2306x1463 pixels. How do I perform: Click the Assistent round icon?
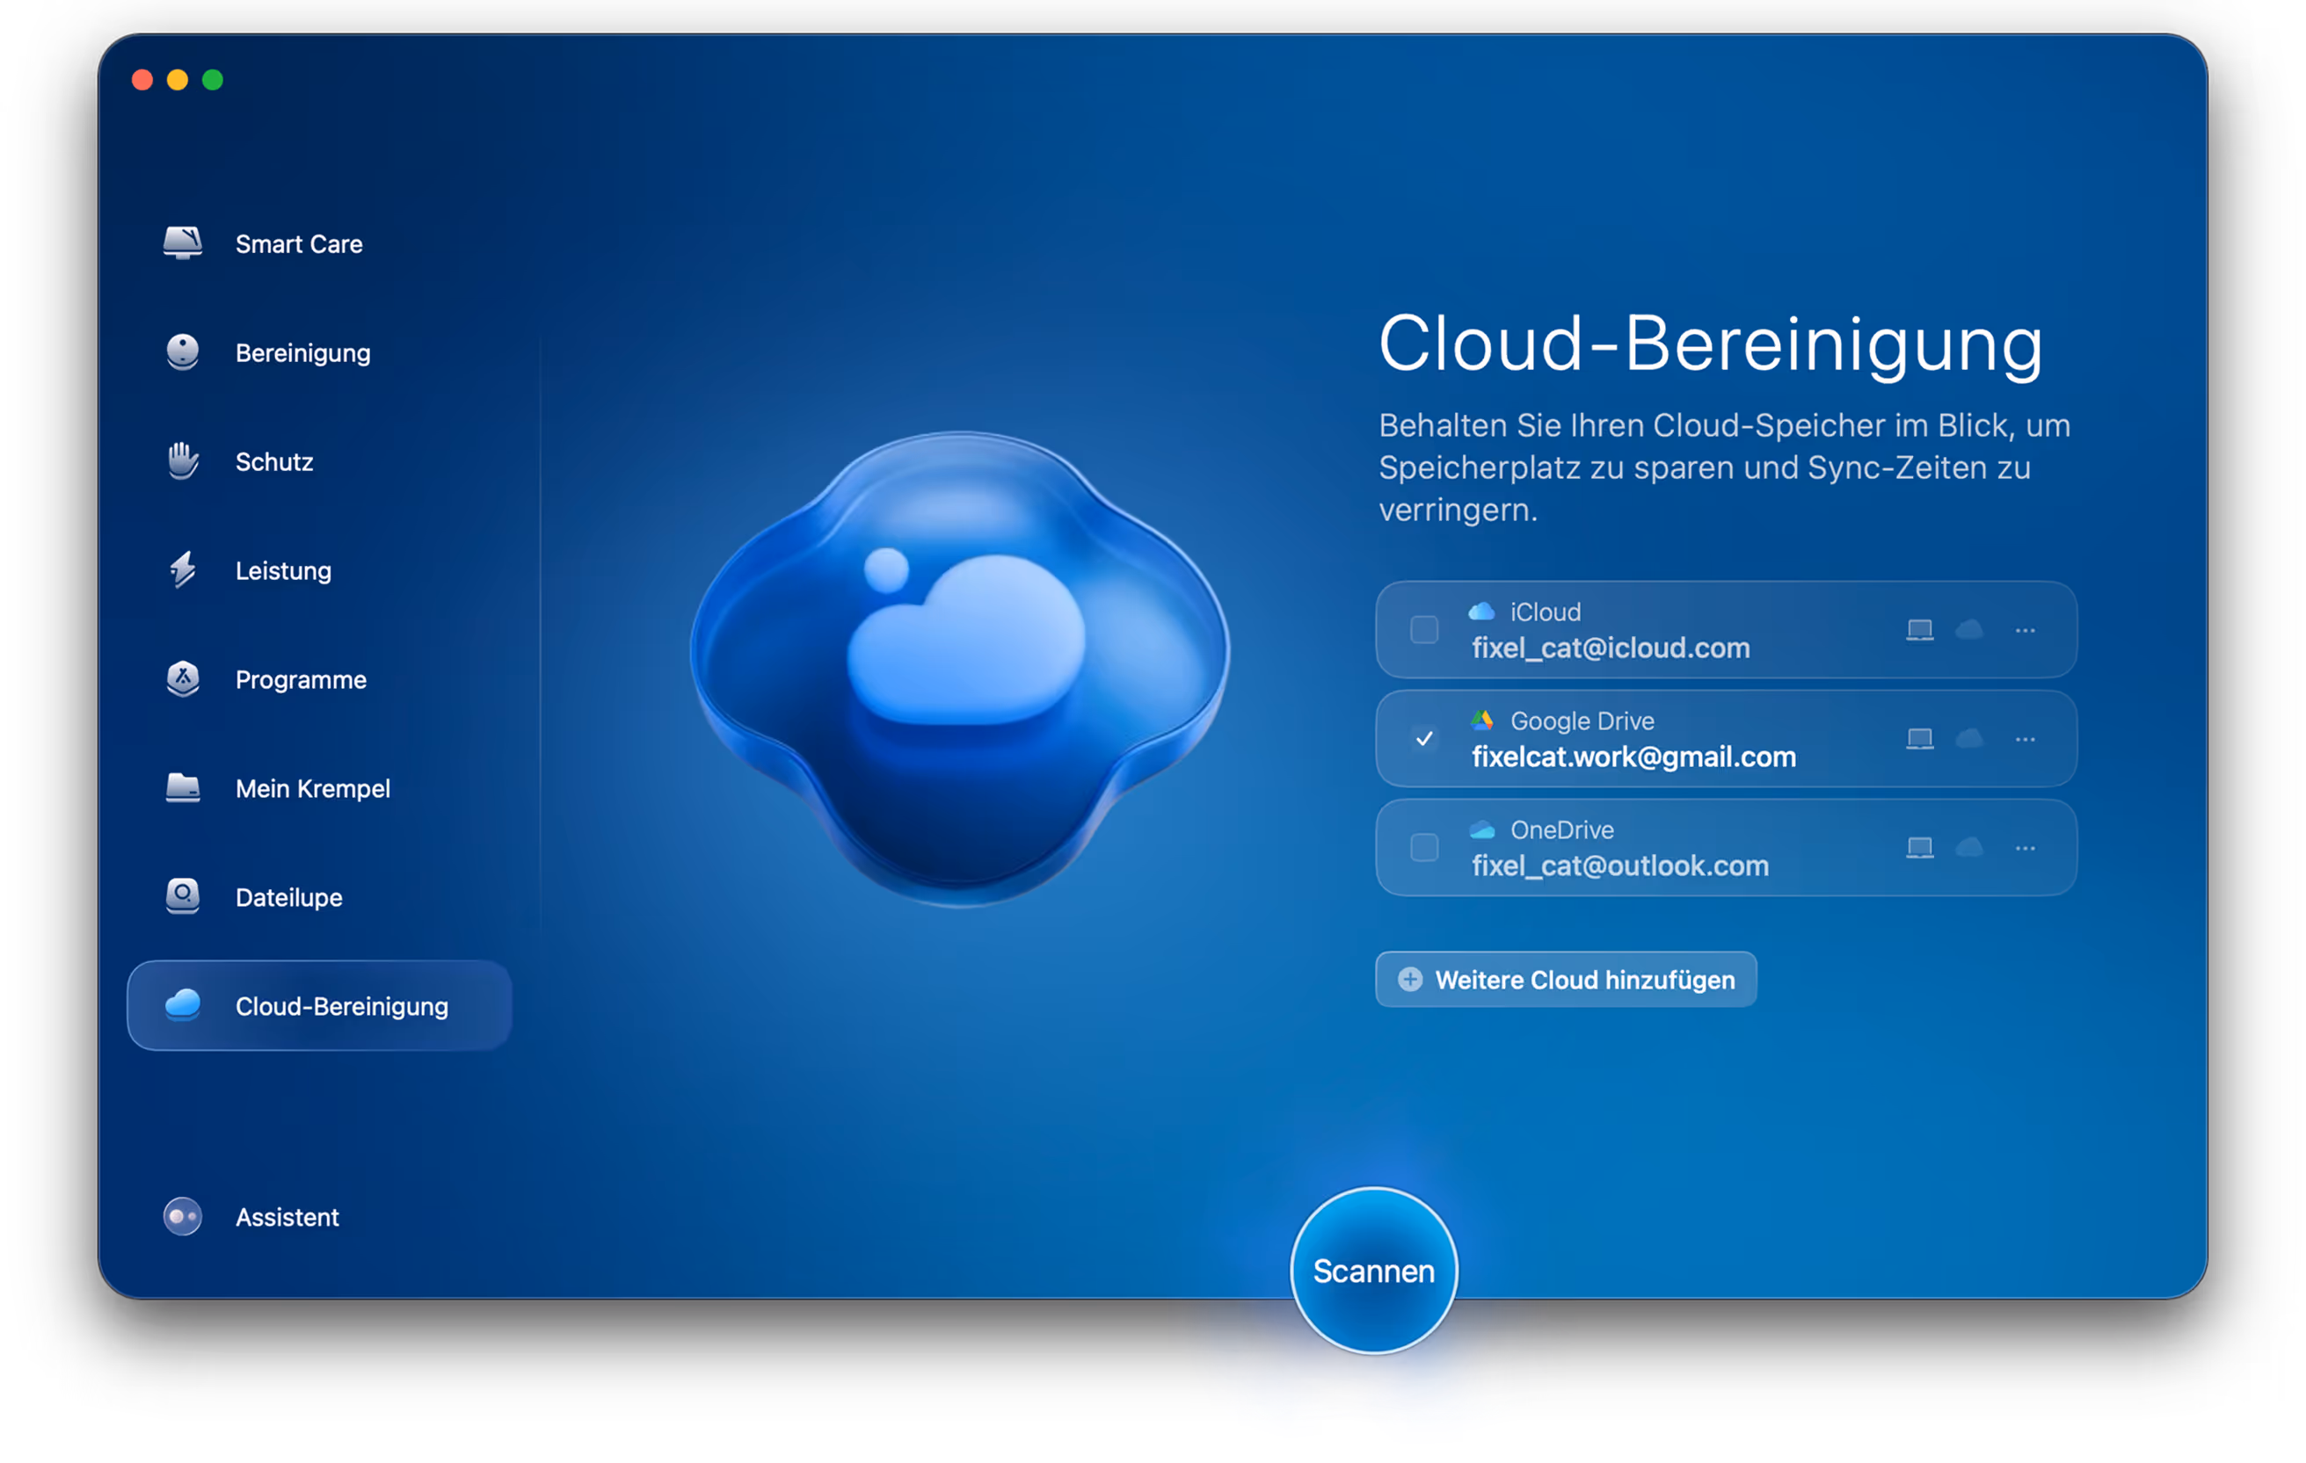(182, 1217)
